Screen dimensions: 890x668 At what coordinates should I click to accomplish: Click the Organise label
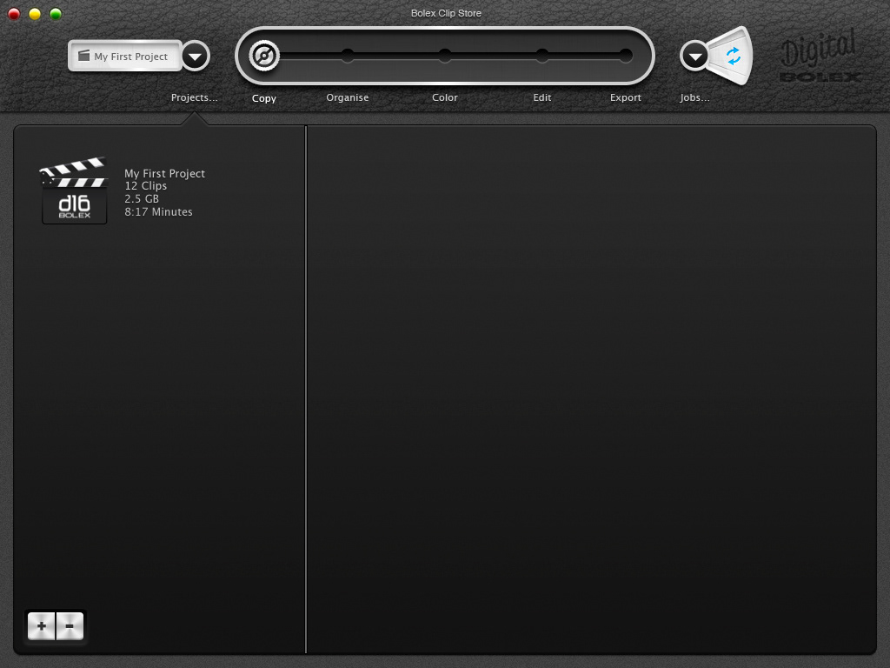click(348, 97)
